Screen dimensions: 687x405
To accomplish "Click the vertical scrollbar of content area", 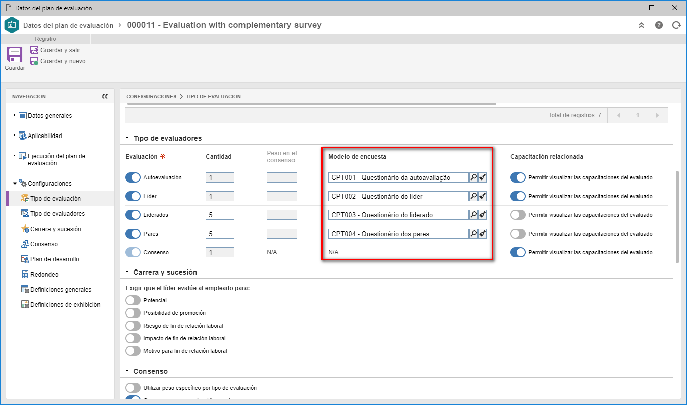I will point(677,217).
